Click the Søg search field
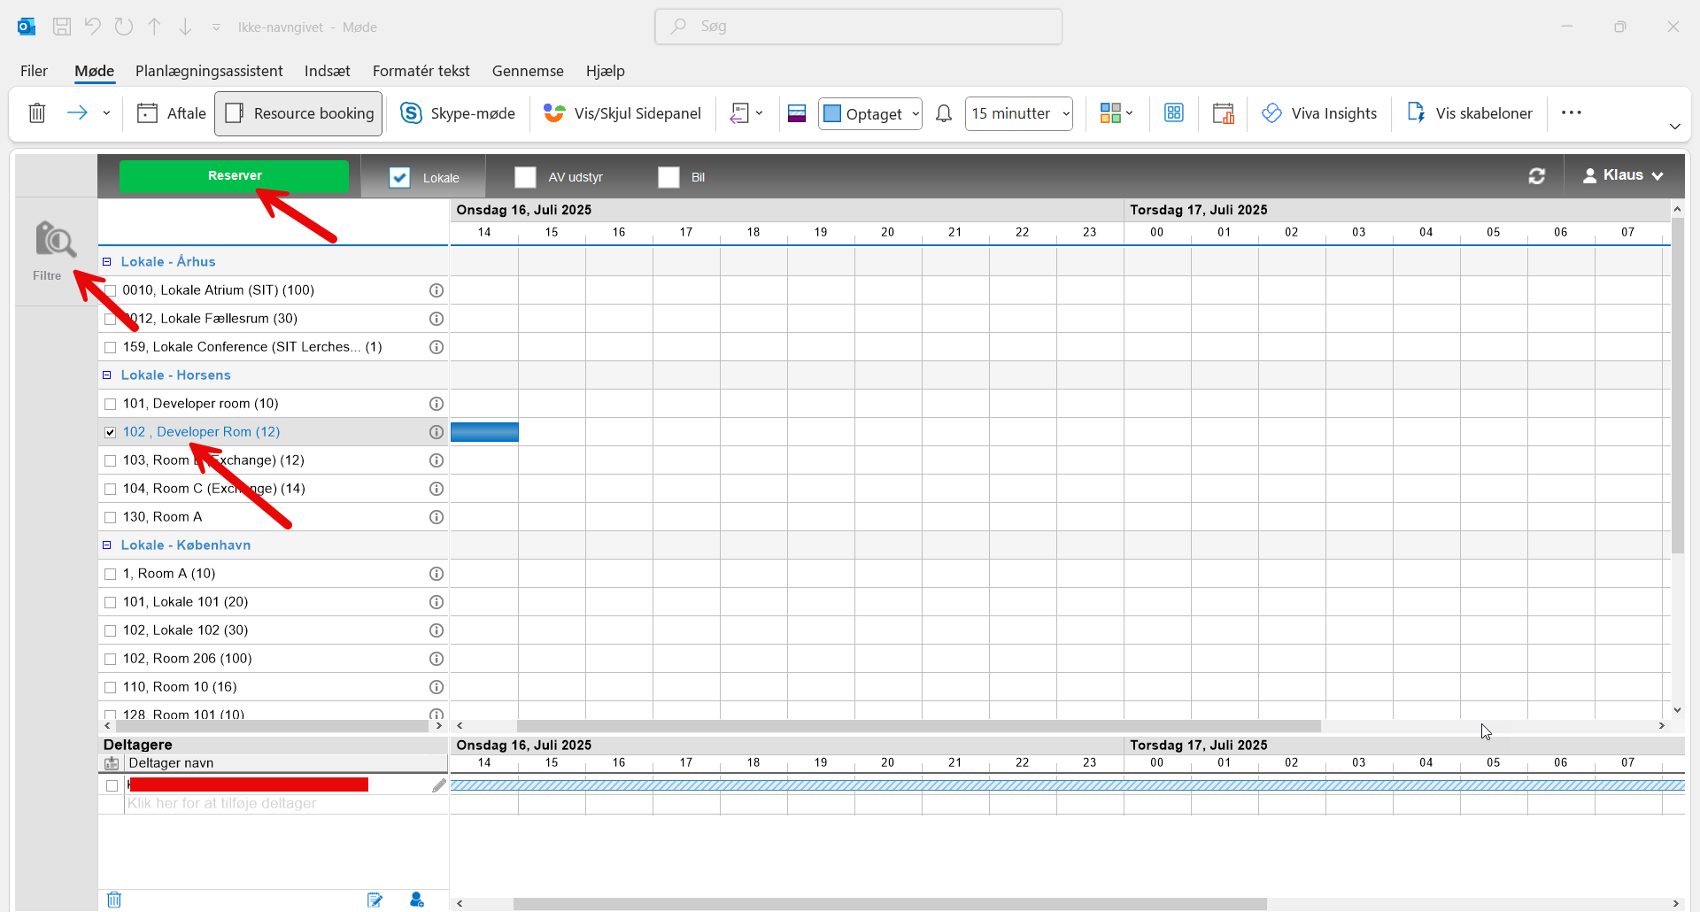1700x912 pixels. pyautogui.click(x=859, y=27)
